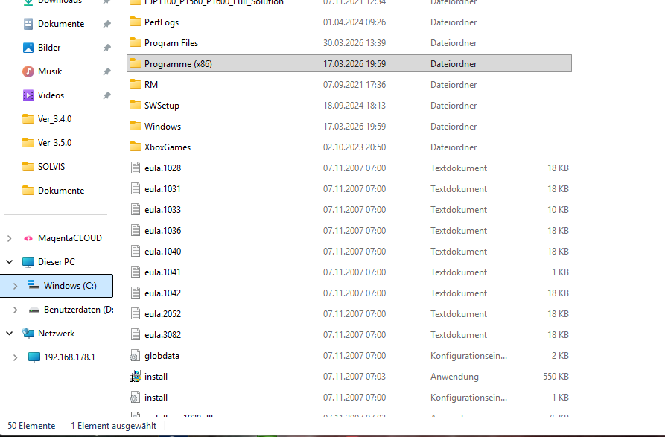665x437 pixels.
Task: Click the SWSetup folder name
Action: (162, 106)
